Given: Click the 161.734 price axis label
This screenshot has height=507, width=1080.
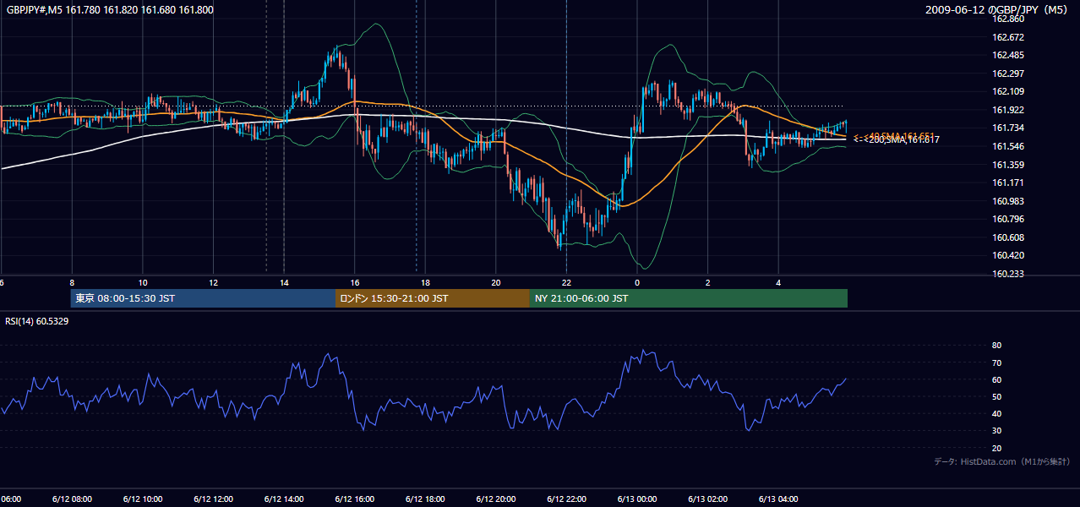Looking at the screenshot, I should click(1007, 128).
